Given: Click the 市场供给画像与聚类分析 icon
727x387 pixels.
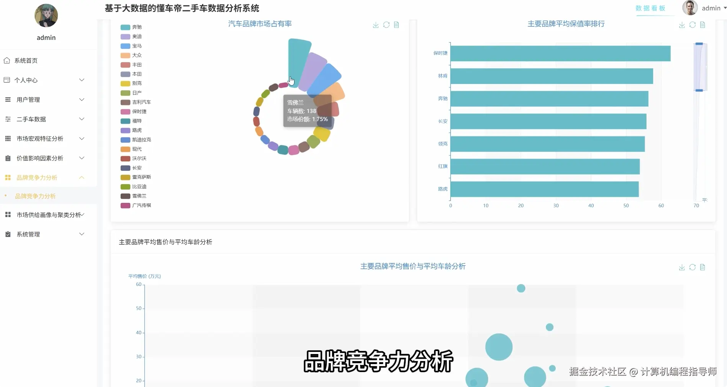Looking at the screenshot, I should 8,215.
